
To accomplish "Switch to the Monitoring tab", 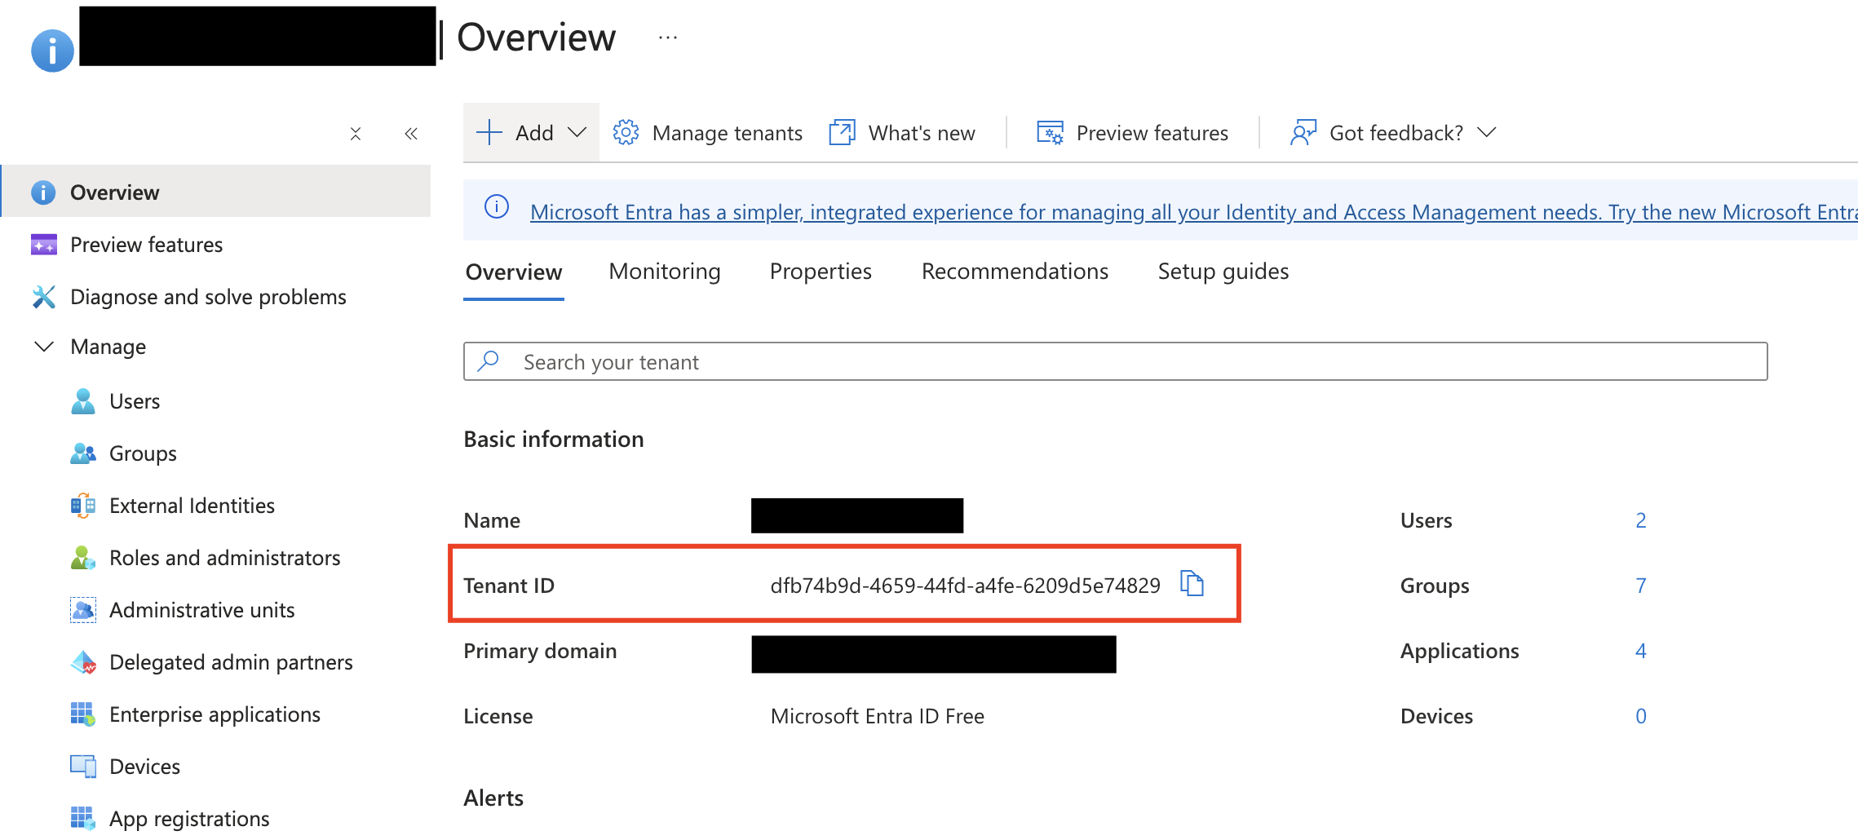I will pyautogui.click(x=665, y=272).
